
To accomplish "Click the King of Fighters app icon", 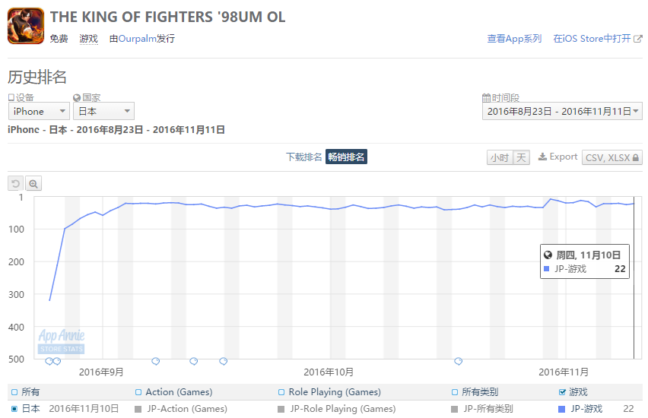I will pos(26,26).
